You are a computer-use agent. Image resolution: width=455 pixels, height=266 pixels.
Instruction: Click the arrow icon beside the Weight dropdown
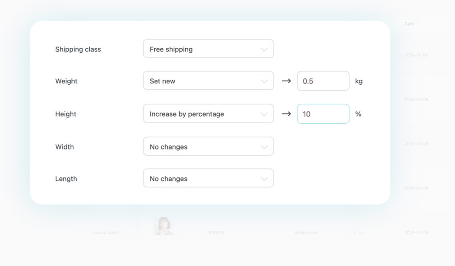pos(286,81)
